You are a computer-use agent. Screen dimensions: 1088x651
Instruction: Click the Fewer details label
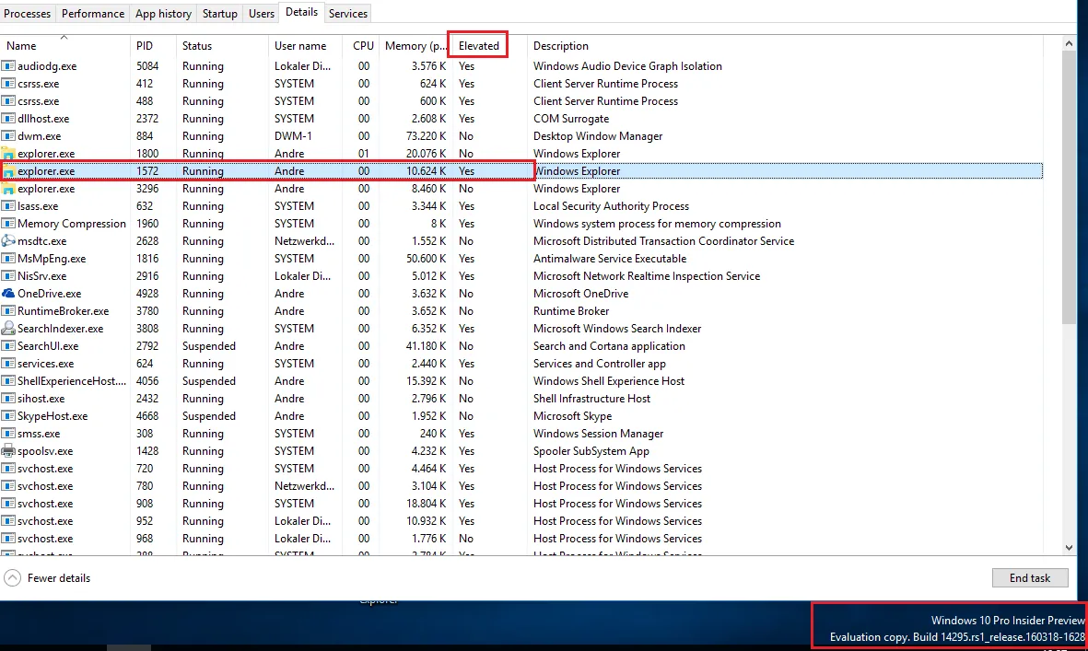(59, 577)
